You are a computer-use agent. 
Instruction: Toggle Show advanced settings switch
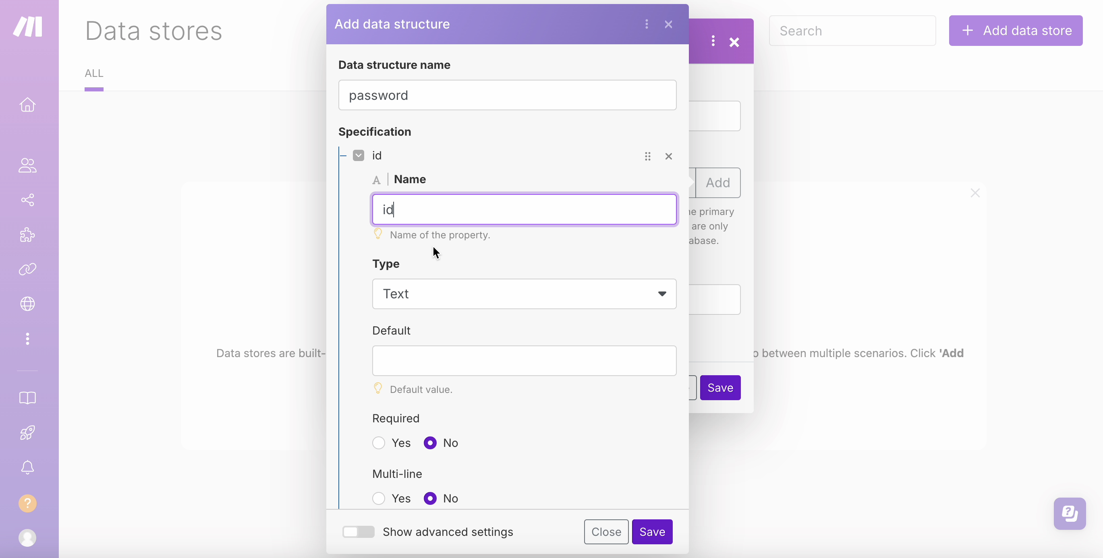click(x=357, y=532)
